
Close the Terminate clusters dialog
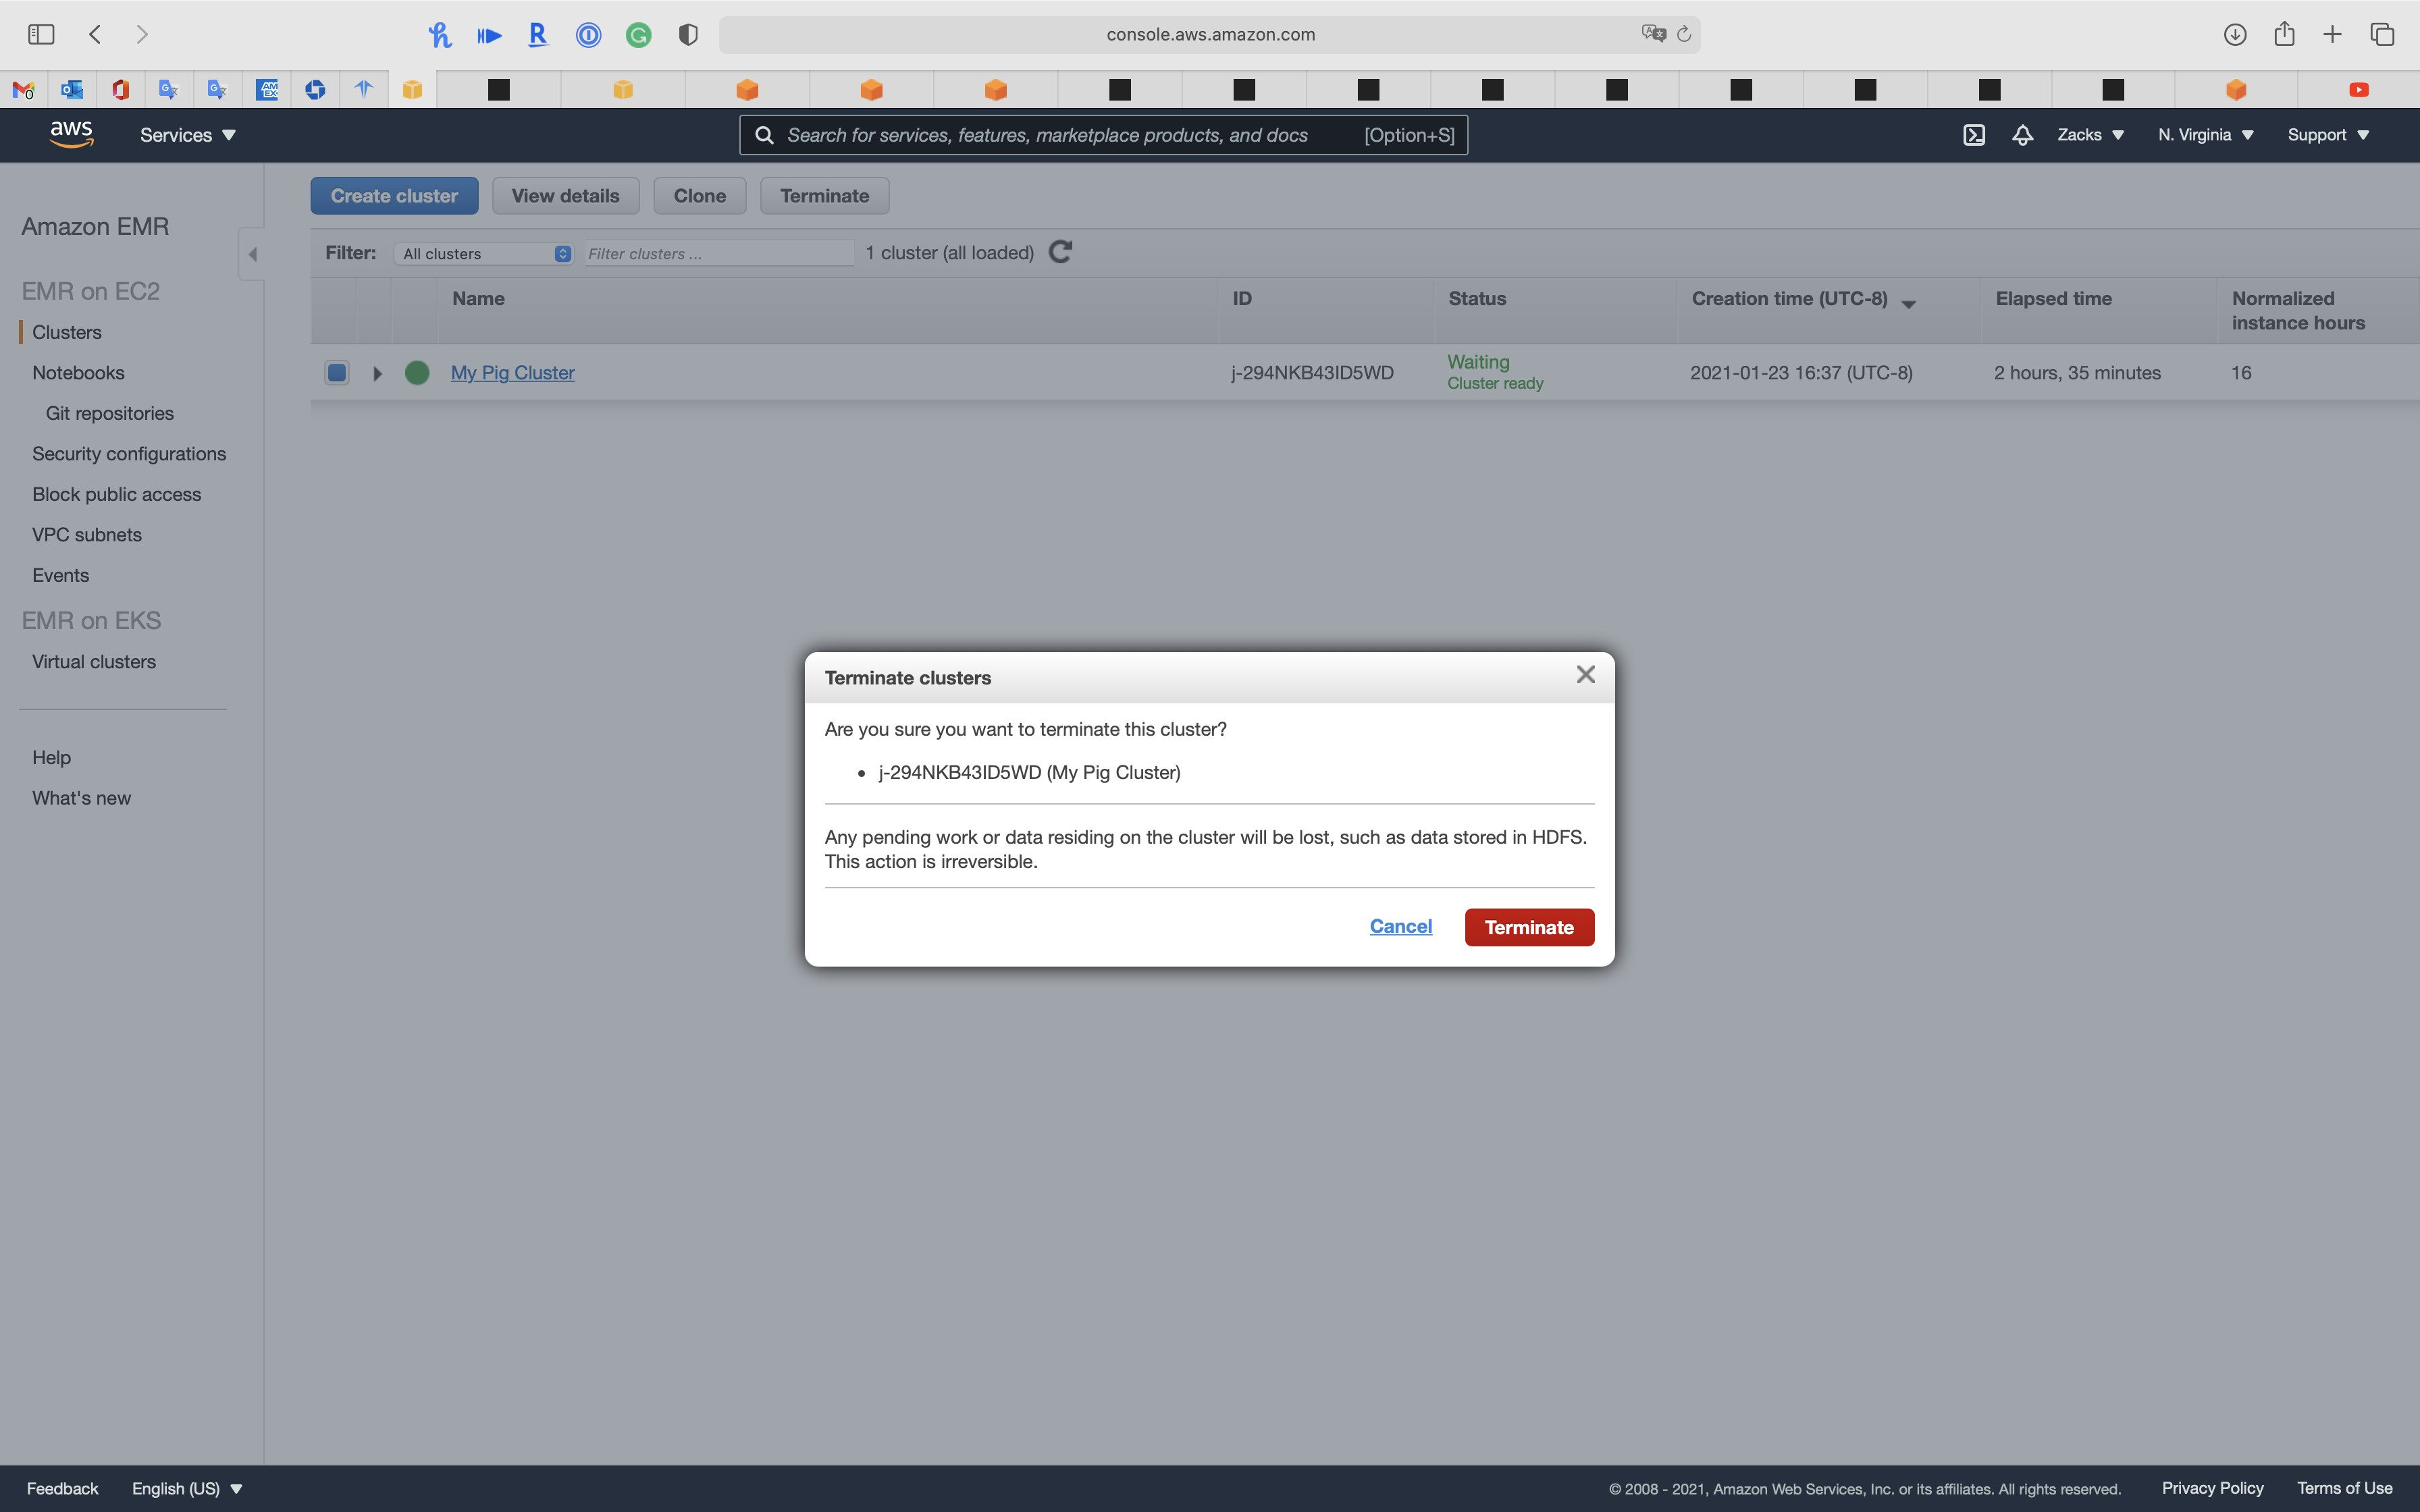[1585, 675]
